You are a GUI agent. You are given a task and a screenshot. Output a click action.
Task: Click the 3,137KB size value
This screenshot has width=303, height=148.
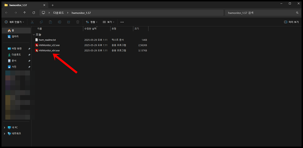(x=142, y=50)
